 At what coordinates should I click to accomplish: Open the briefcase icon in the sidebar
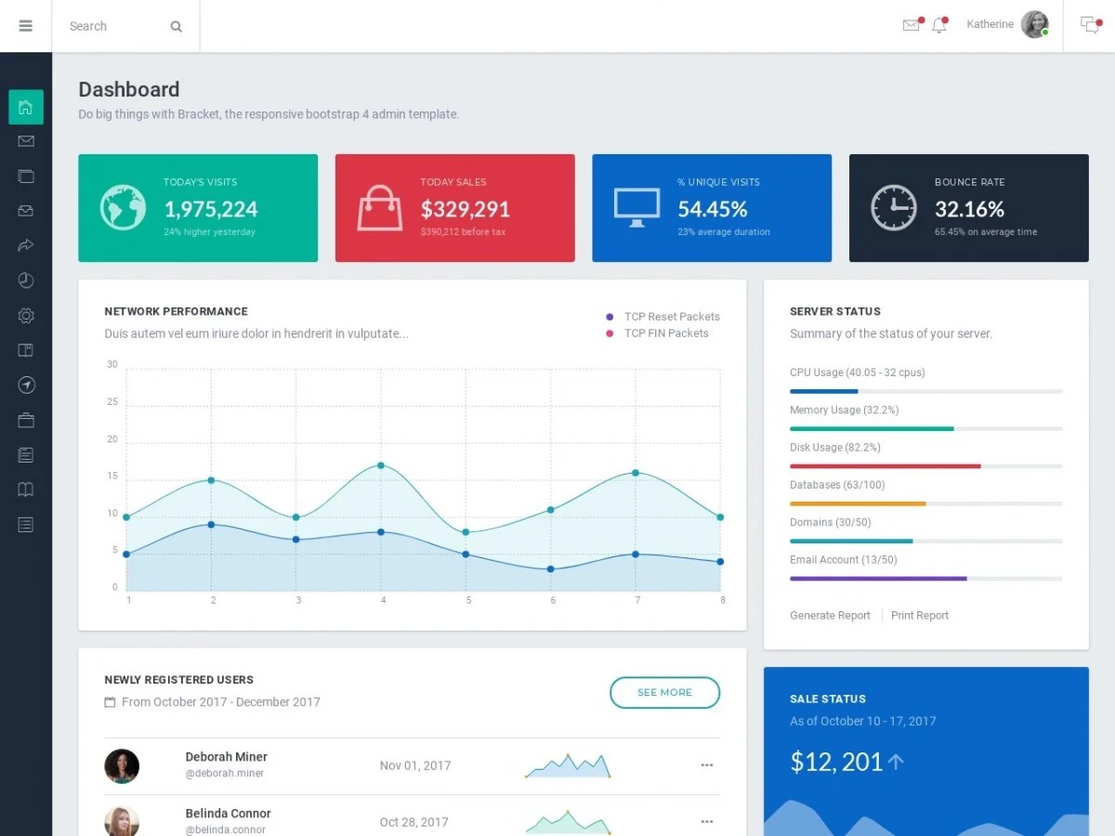pos(25,419)
